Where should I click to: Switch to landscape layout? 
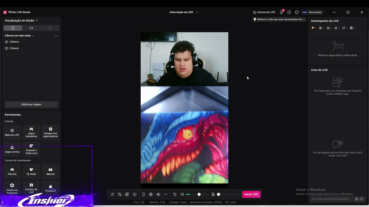click(31, 28)
